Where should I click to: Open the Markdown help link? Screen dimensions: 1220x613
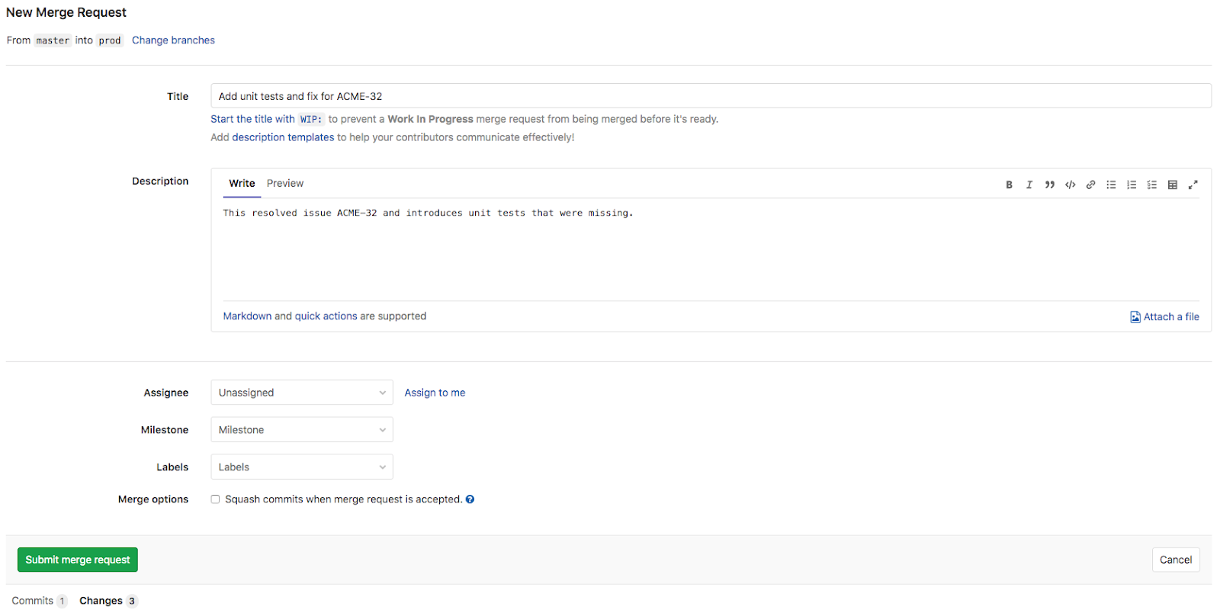point(247,316)
